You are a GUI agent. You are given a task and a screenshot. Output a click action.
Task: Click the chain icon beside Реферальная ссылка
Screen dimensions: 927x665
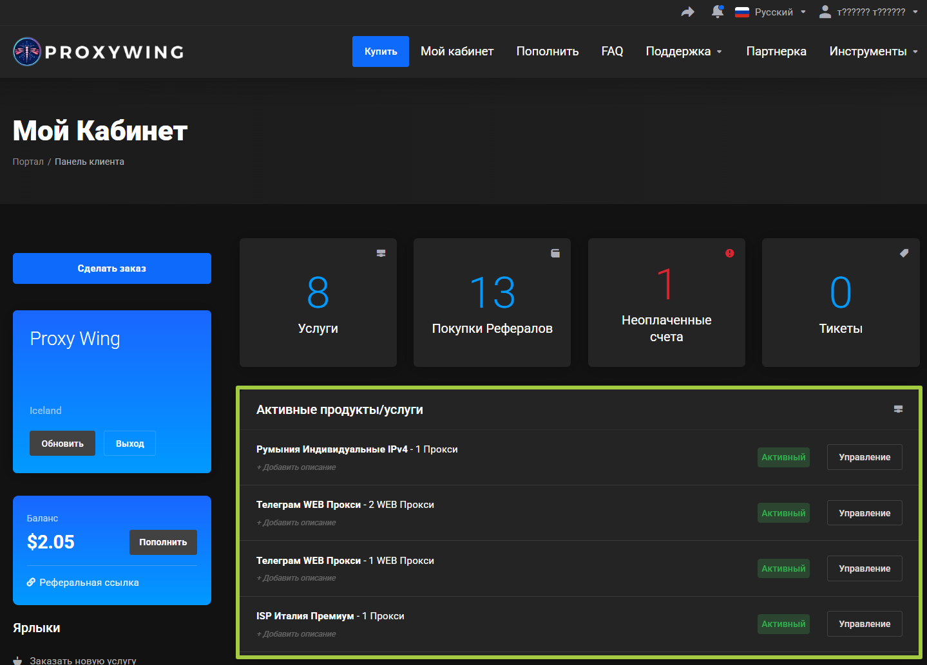click(x=31, y=583)
